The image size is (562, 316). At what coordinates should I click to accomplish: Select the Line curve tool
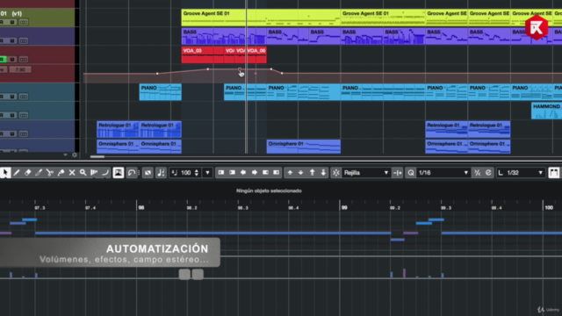pos(105,173)
